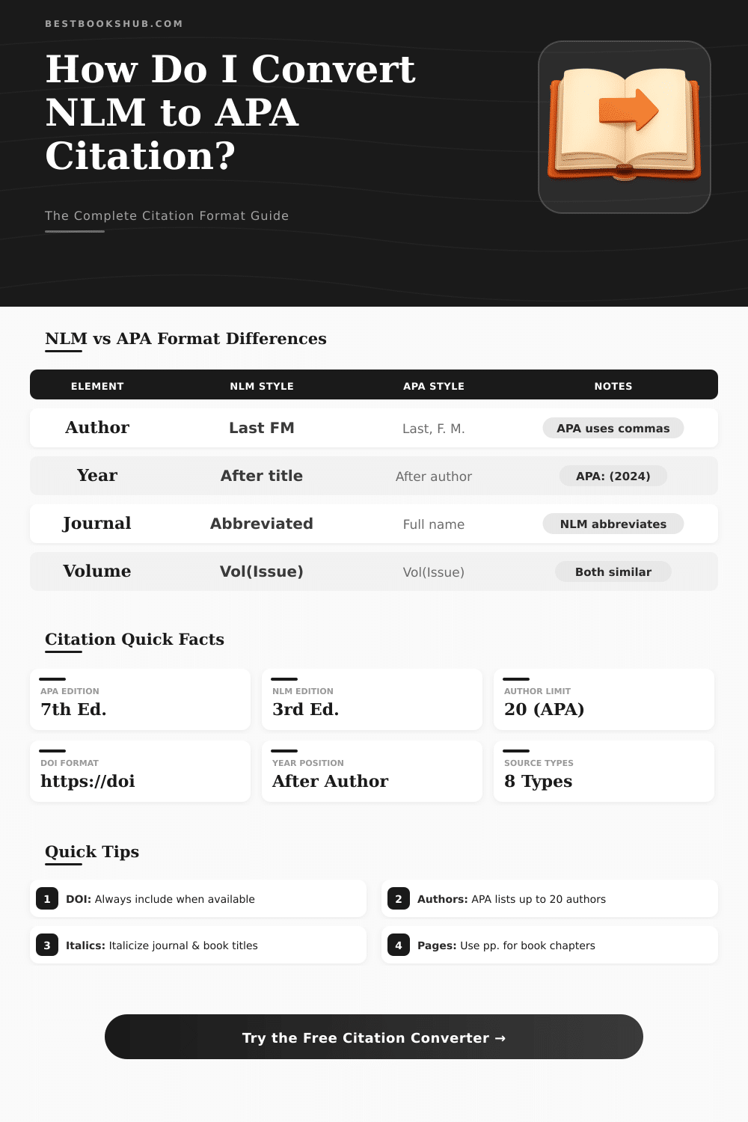Click the number 1 DOI tip badge
This screenshot has height=1122, width=748.
tap(47, 899)
